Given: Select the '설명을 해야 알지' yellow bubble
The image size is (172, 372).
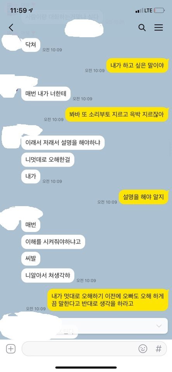Looking at the screenshot, I should tap(144, 197).
